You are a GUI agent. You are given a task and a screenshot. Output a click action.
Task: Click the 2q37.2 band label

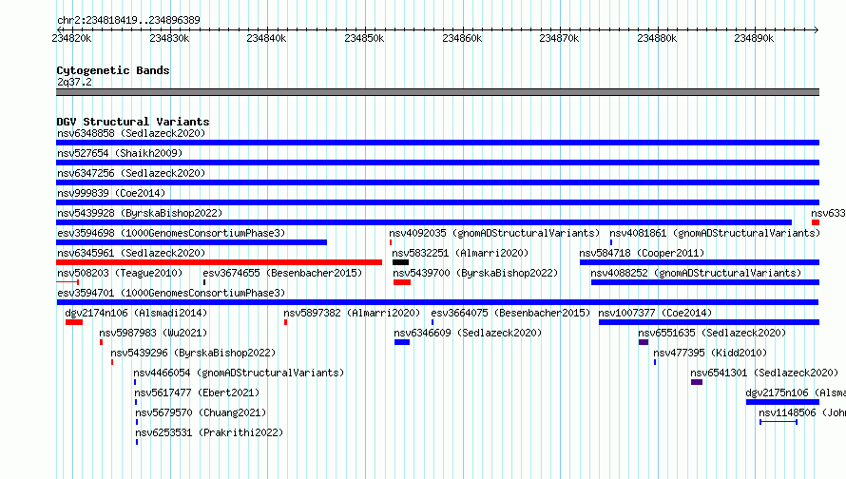click(x=74, y=82)
